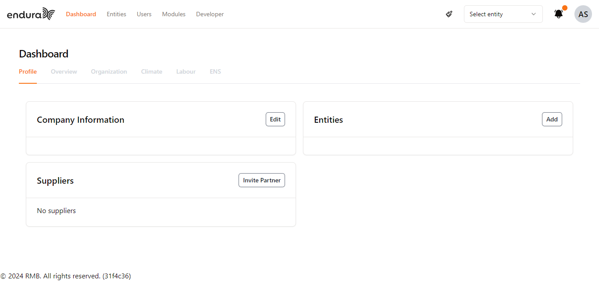Expand the Select entity dropdown
Viewport: 599px width, 281px height.
(503, 14)
